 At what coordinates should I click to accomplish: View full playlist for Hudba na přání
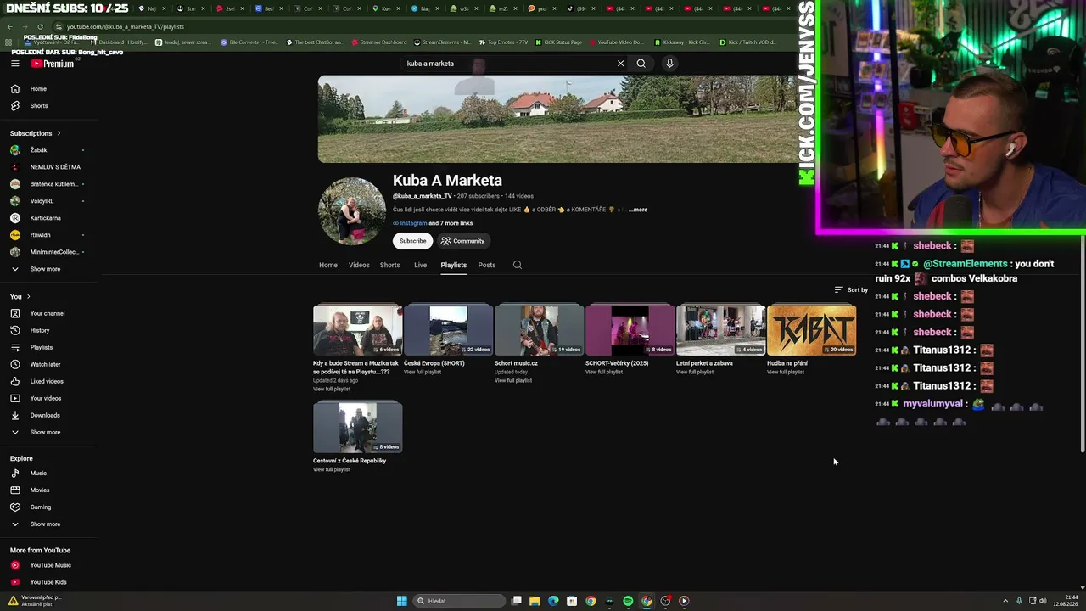(786, 372)
